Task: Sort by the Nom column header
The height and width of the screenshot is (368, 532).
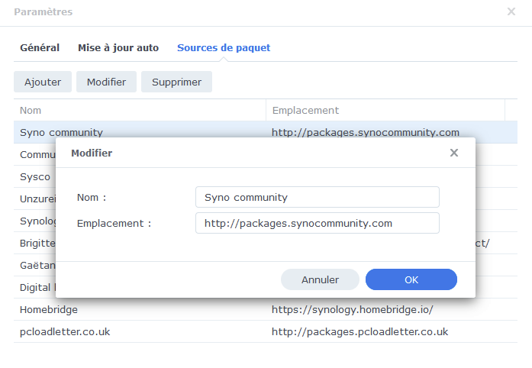Action: 139,110
